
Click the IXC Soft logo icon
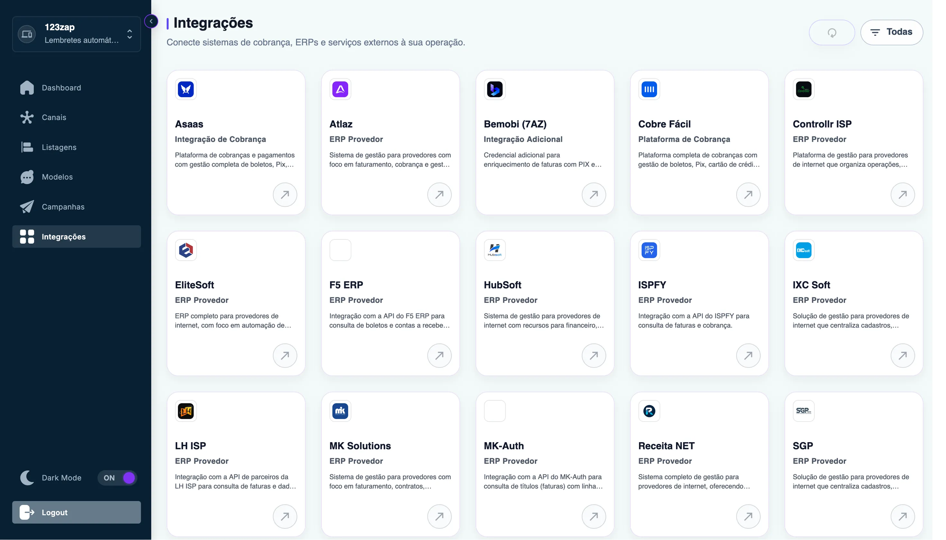click(x=803, y=250)
